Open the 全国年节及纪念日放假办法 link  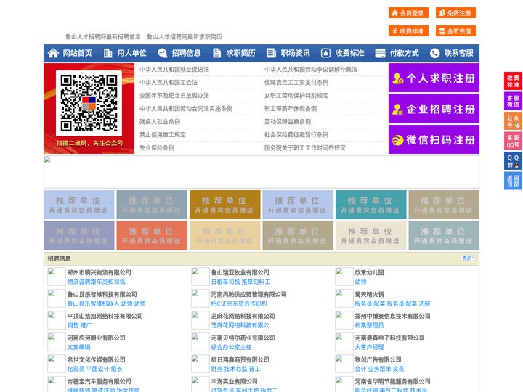[x=174, y=96]
